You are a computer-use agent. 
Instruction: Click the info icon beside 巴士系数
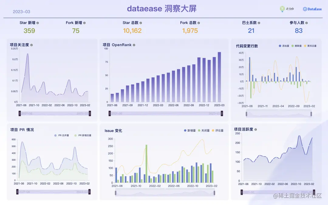[259, 23]
